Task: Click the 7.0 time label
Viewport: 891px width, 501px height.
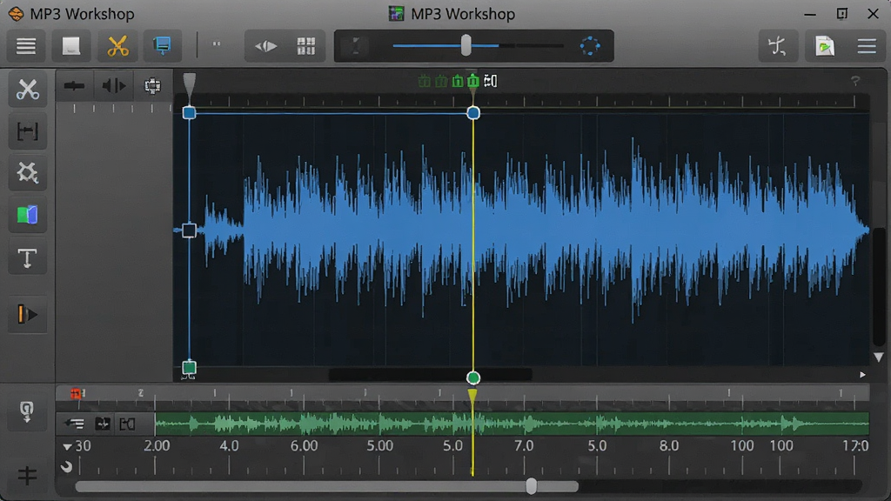Action: pos(523,446)
